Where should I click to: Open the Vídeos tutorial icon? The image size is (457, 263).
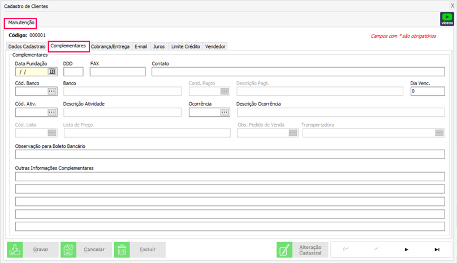click(447, 19)
